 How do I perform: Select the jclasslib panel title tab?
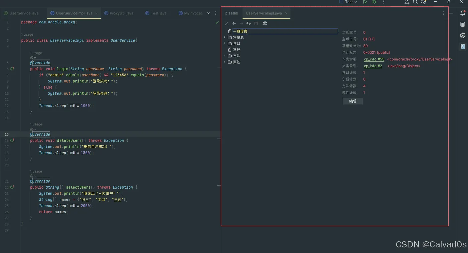tap(231, 13)
